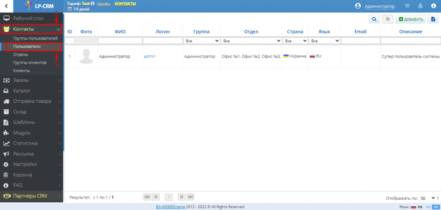Image resolution: width=441 pixels, height=210 pixels.
Task: Go to next page of results
Action: tap(182, 197)
